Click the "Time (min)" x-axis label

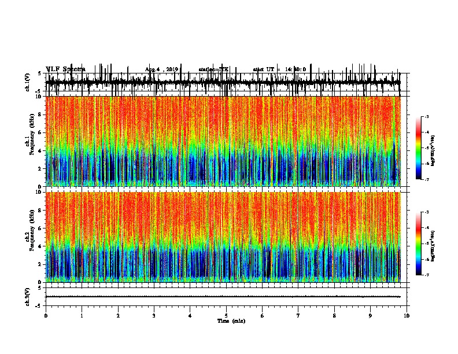(x=231, y=321)
